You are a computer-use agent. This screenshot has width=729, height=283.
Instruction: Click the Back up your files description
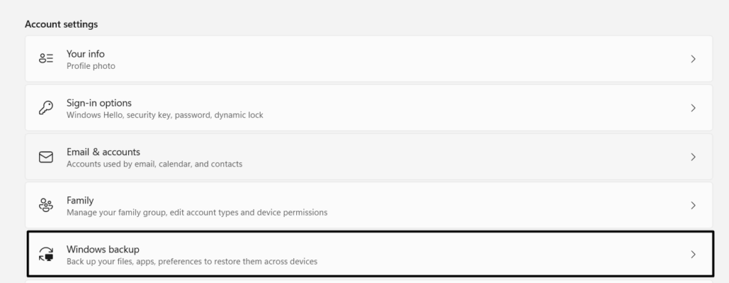pyautogui.click(x=192, y=262)
